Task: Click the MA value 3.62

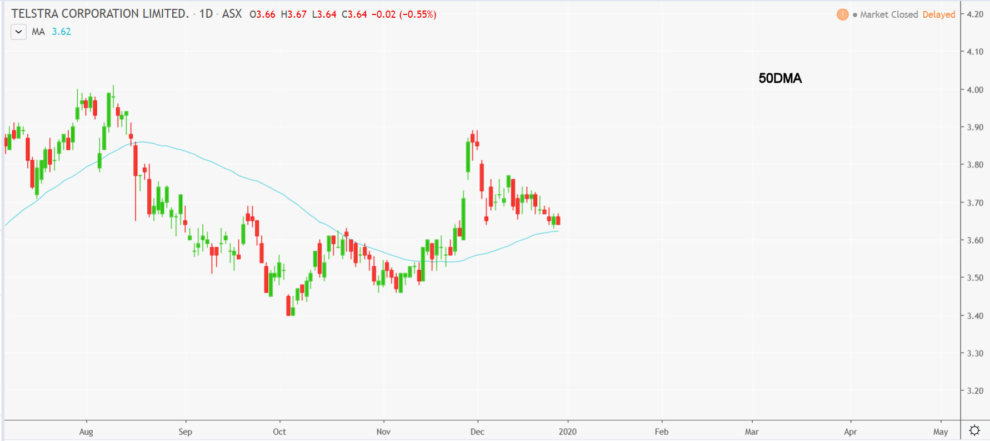Action: (61, 32)
